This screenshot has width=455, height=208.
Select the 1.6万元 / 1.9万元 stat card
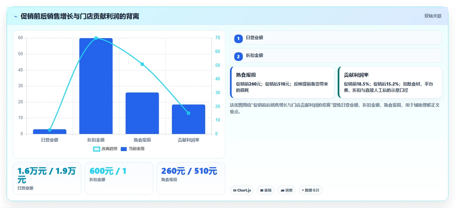(47, 178)
